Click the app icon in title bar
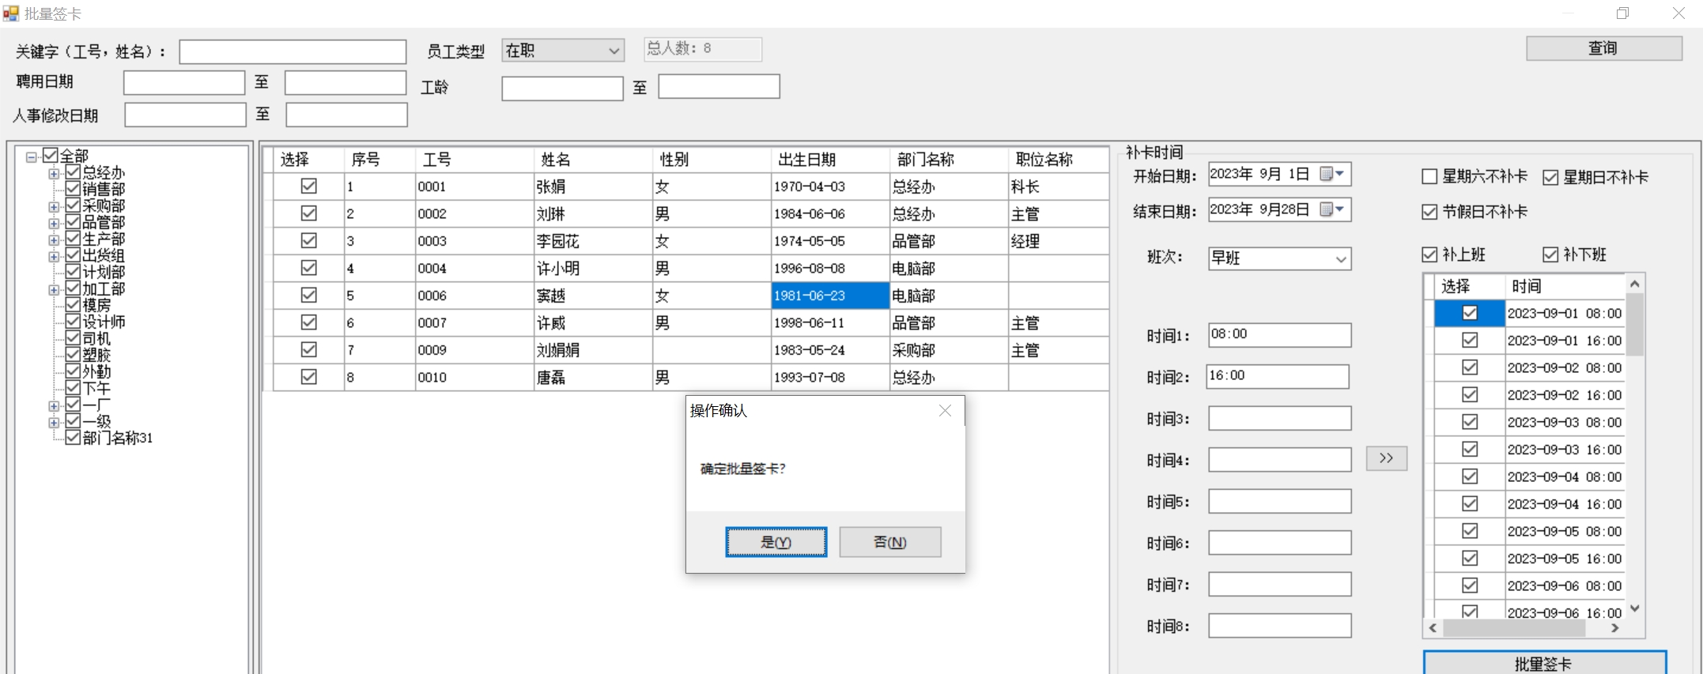The width and height of the screenshot is (1703, 674). click(x=10, y=13)
